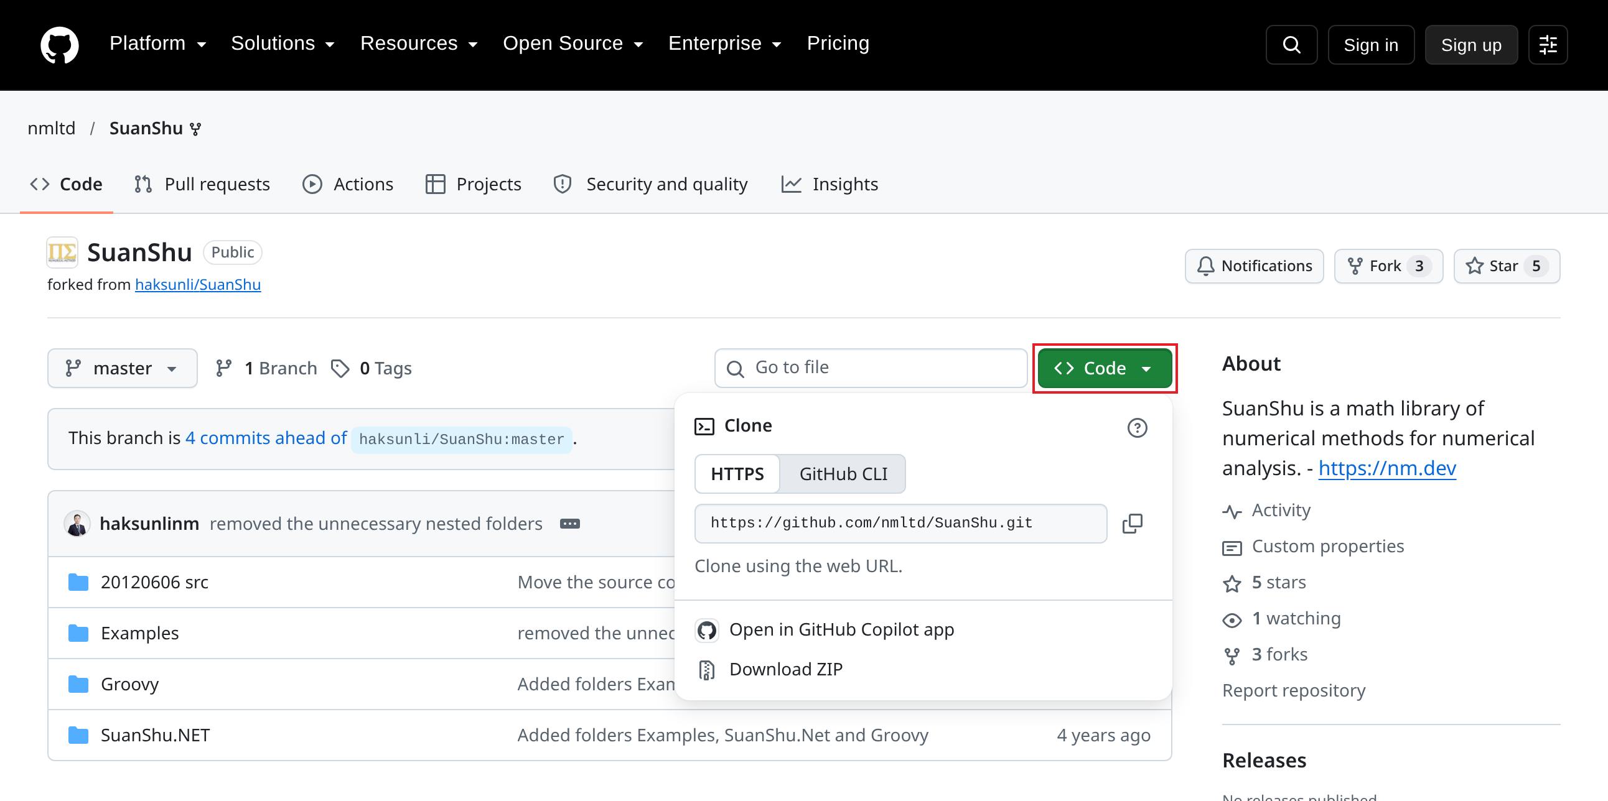The image size is (1608, 801).
Task: Click the SuanShu repository logo image
Action: [62, 252]
